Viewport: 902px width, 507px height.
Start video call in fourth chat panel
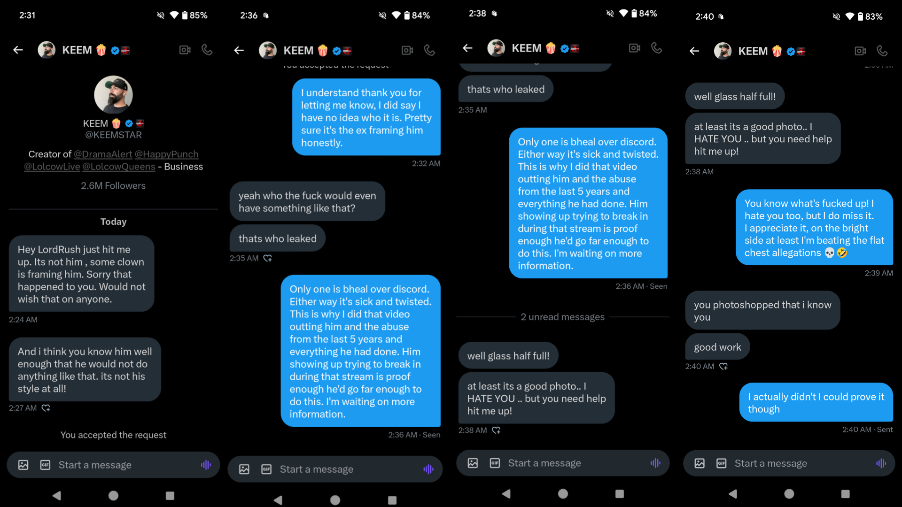pos(860,51)
